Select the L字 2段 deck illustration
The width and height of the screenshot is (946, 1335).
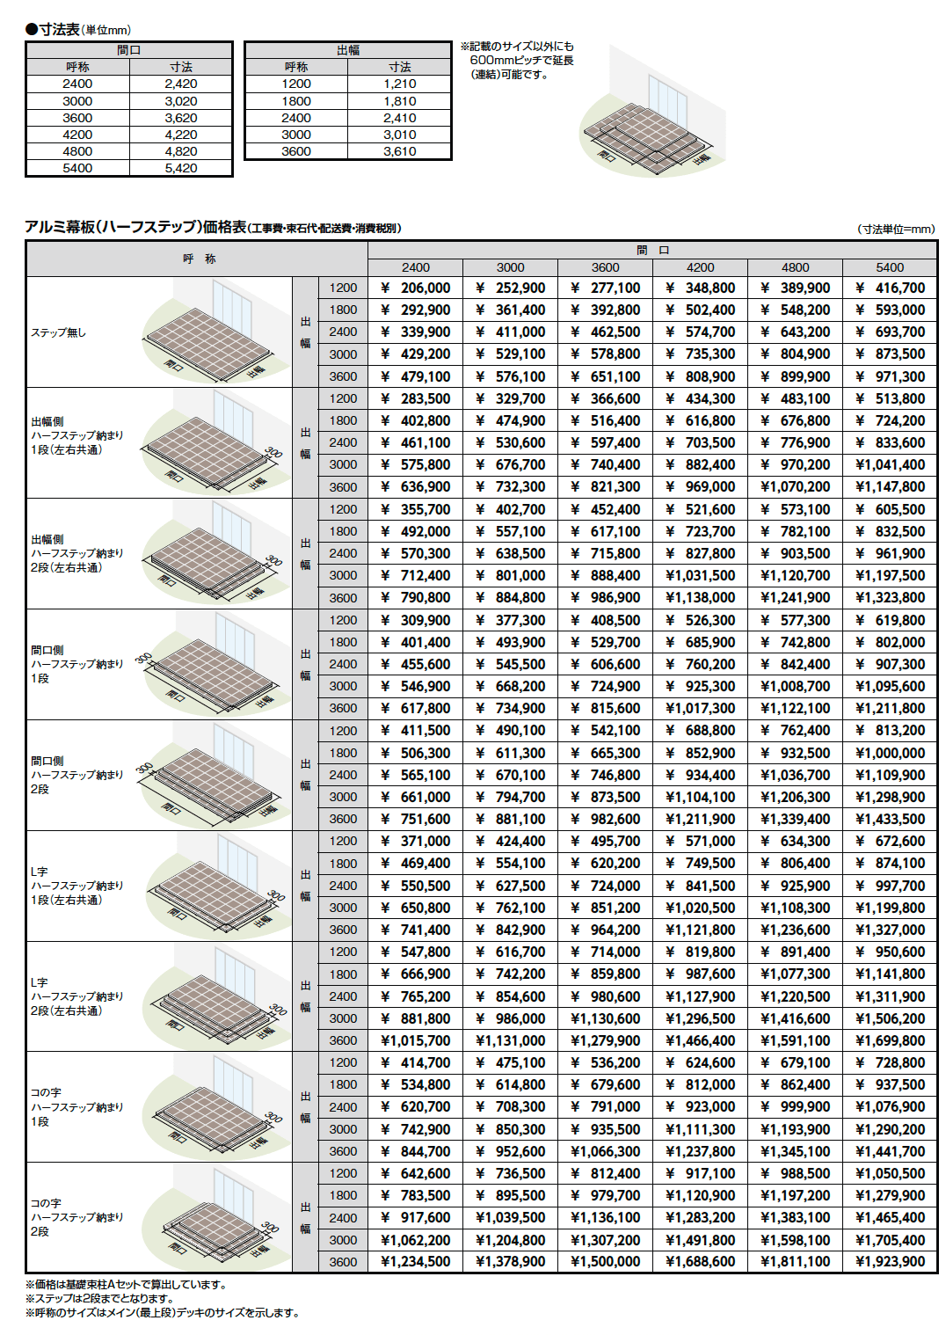click(211, 996)
